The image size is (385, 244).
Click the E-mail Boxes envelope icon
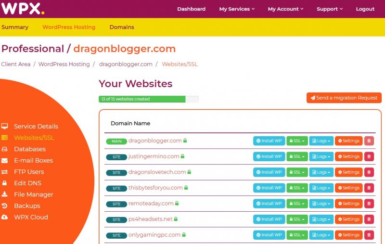(x=4, y=161)
